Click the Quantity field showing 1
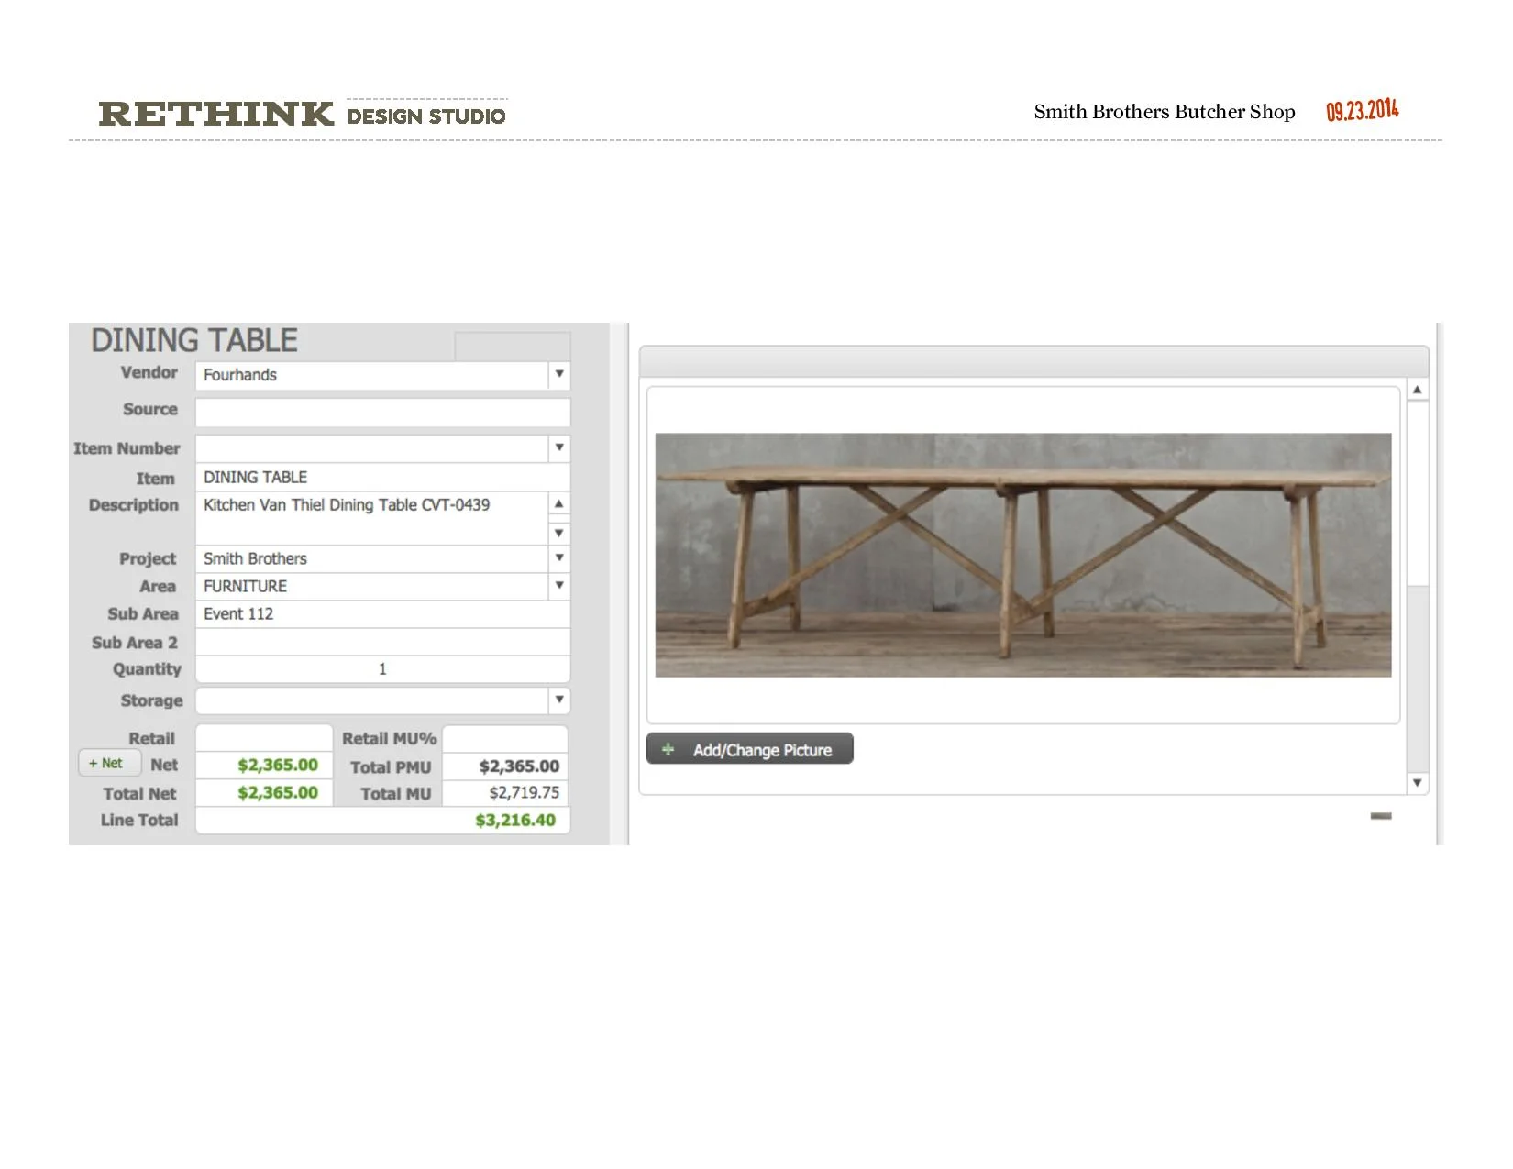Screen dimensions: 1513x1169 (382, 669)
